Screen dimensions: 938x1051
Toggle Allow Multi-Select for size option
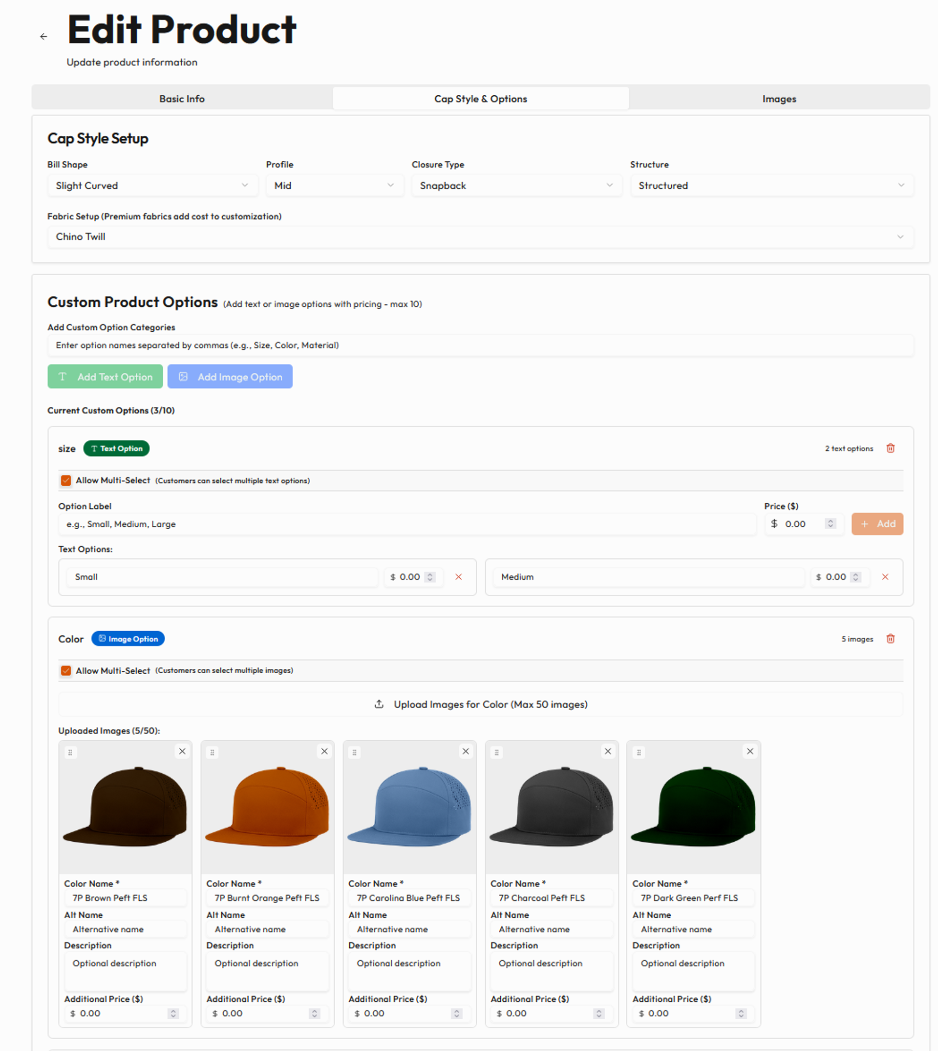[x=66, y=480]
